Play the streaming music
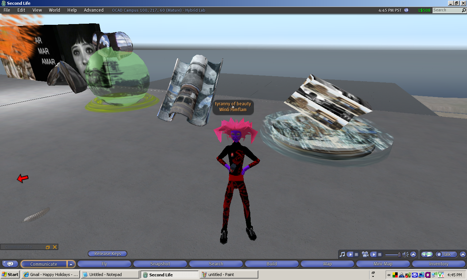This screenshot has height=280, width=467. [350, 254]
